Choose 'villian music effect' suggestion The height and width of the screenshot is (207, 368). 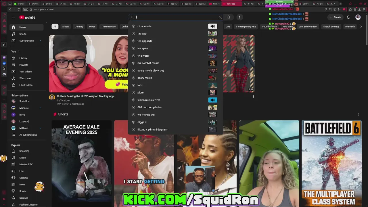175,100
